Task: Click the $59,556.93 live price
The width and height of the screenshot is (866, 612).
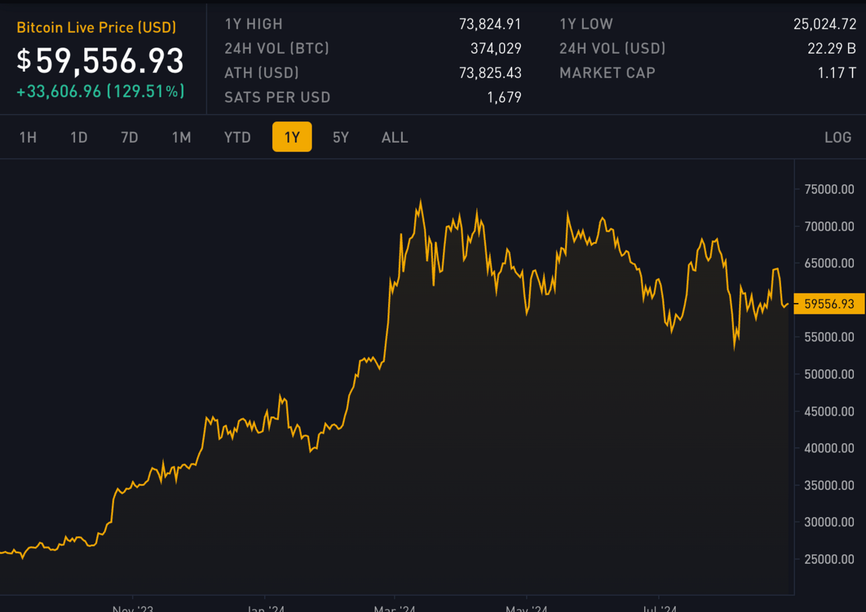Action: click(x=101, y=61)
